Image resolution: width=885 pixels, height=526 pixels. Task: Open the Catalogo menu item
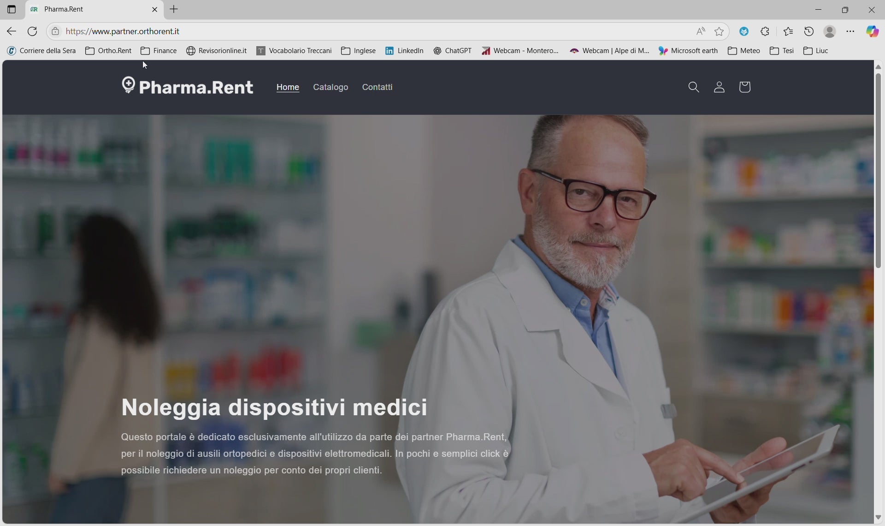point(330,87)
